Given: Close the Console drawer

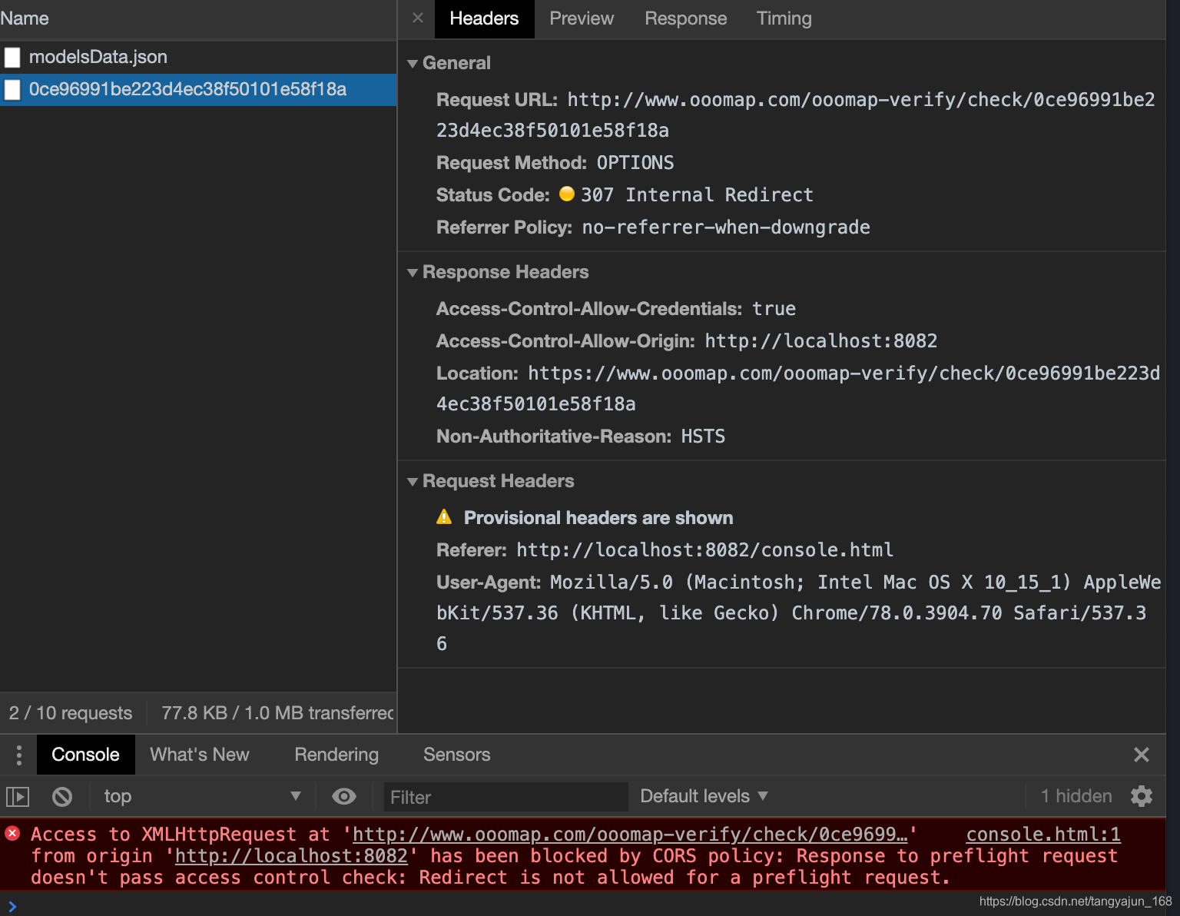Looking at the screenshot, I should (1142, 755).
